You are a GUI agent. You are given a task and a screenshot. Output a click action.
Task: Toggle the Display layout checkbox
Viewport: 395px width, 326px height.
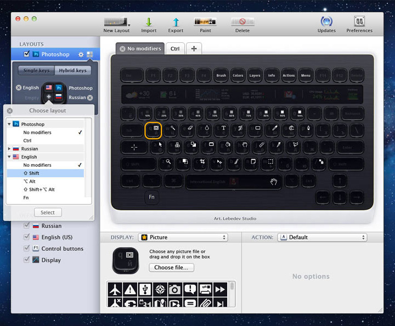point(26,260)
